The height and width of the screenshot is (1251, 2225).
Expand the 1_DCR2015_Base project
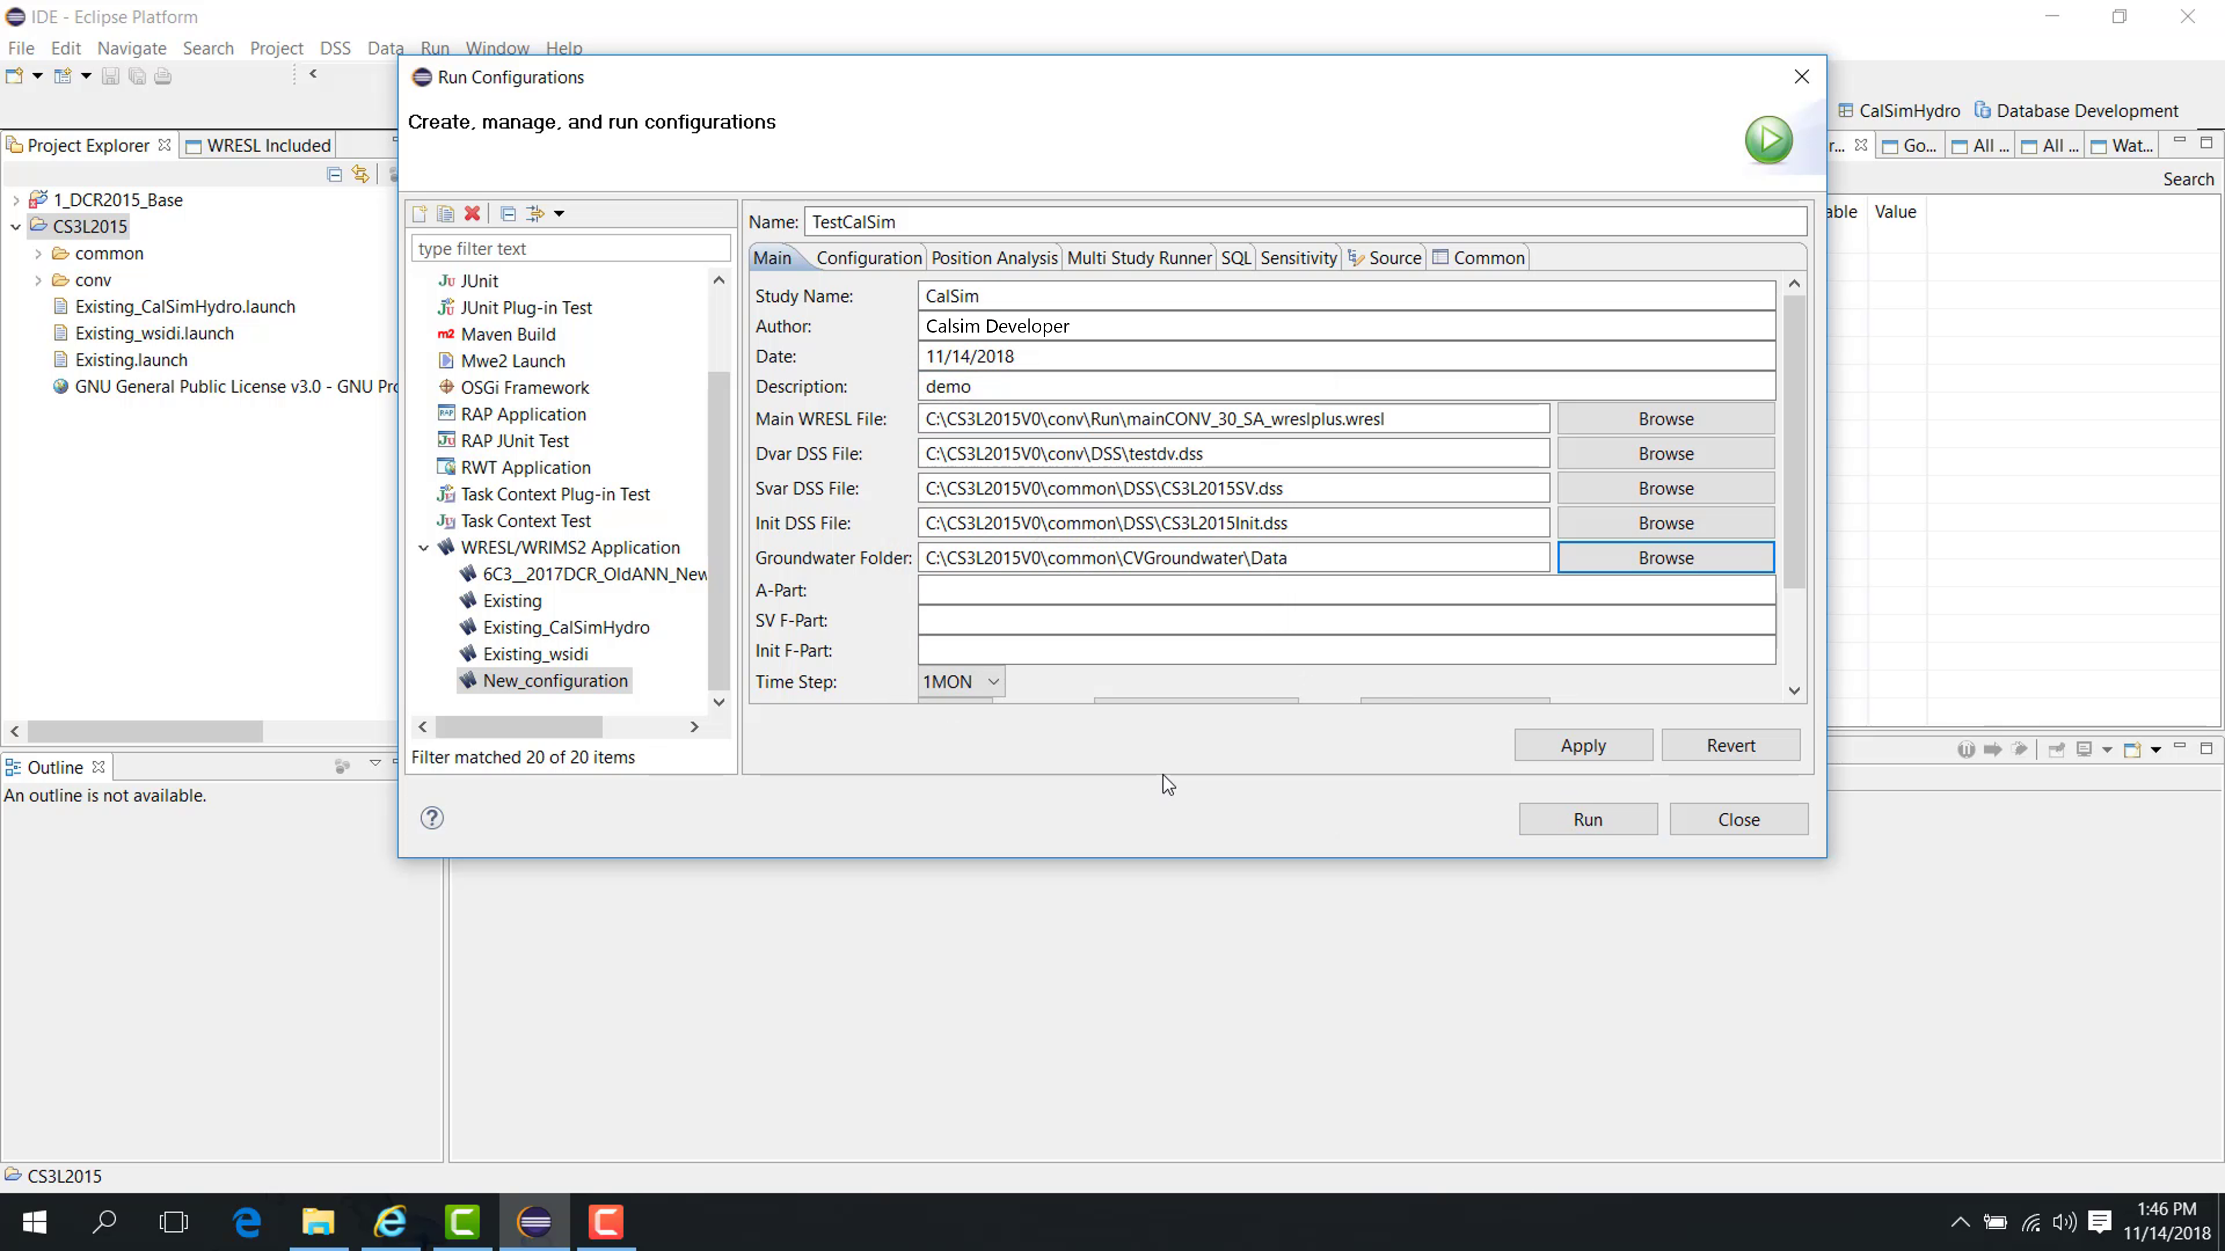click(16, 200)
